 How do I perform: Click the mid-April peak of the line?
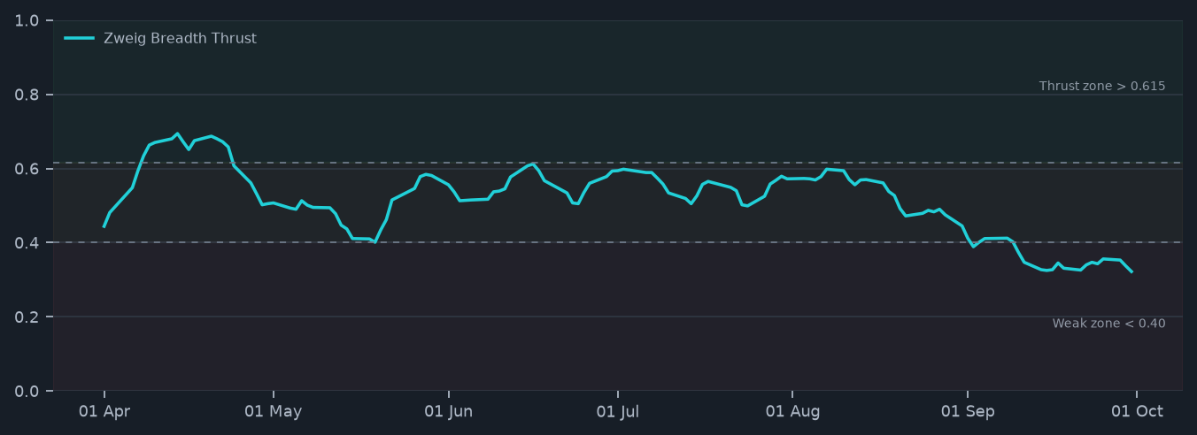tap(177, 134)
